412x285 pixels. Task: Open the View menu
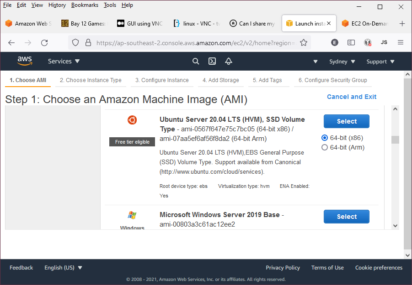pyautogui.click(x=37, y=5)
